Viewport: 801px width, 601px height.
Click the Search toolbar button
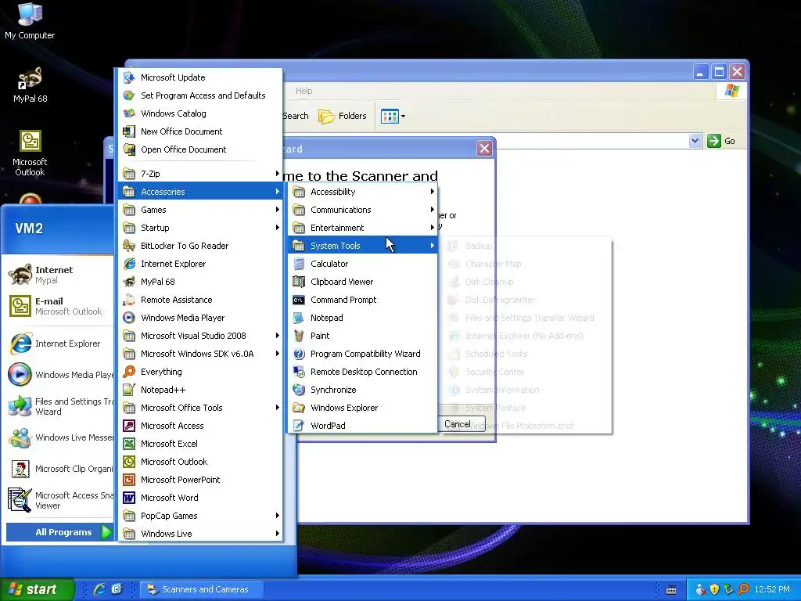pyautogui.click(x=296, y=116)
